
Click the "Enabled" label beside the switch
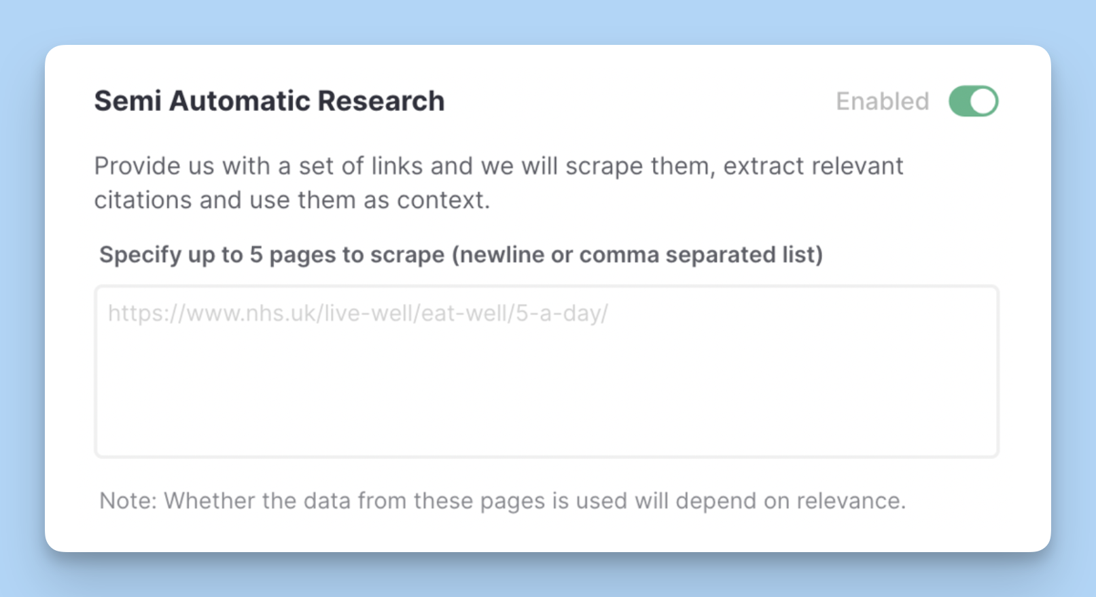point(882,101)
